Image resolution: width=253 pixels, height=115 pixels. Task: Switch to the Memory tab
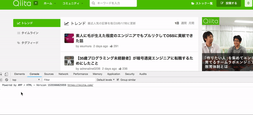pos(97,74)
